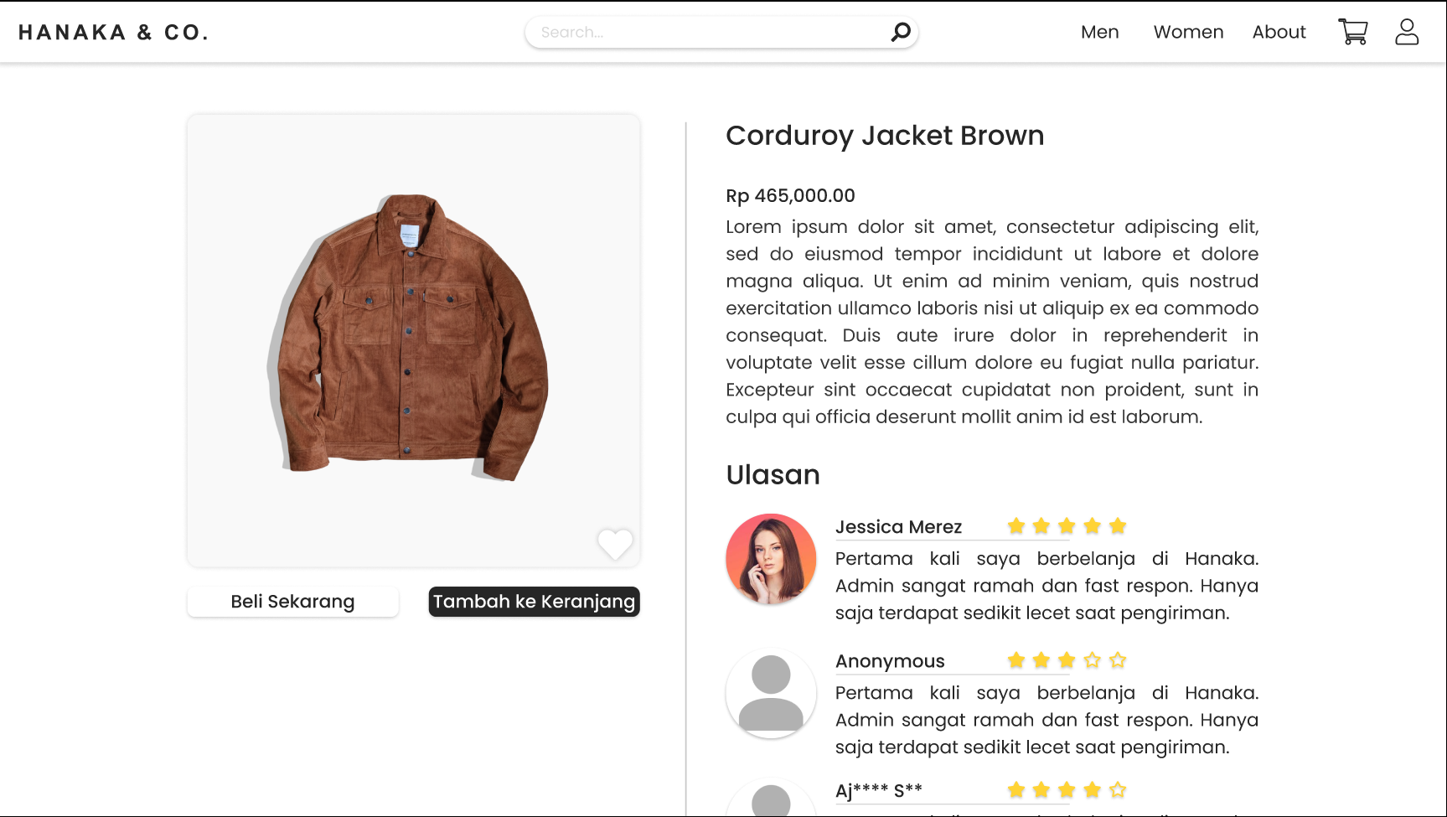1447x817 pixels.
Task: Go to the About page
Action: click(x=1279, y=32)
